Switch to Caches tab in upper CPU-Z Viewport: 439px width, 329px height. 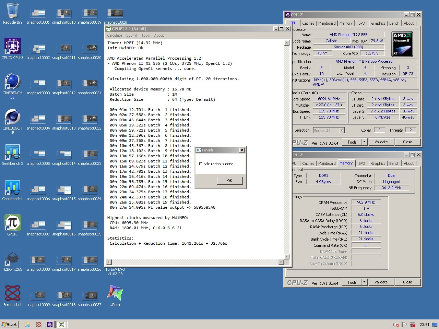(308, 23)
